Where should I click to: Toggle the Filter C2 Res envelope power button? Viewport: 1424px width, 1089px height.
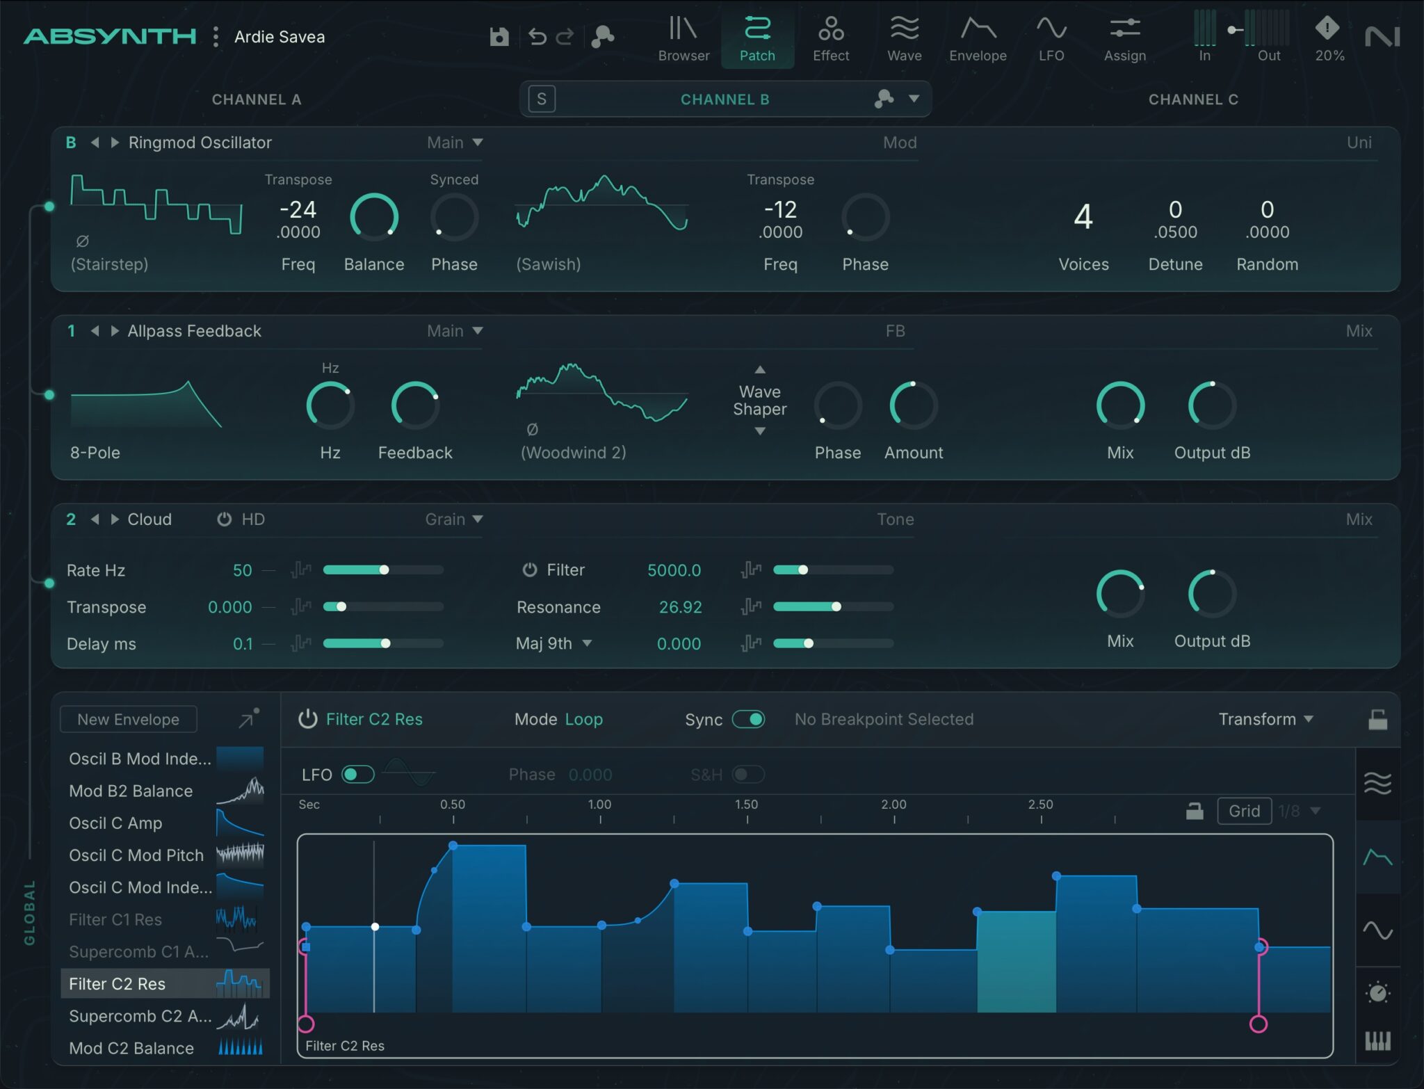click(x=307, y=719)
